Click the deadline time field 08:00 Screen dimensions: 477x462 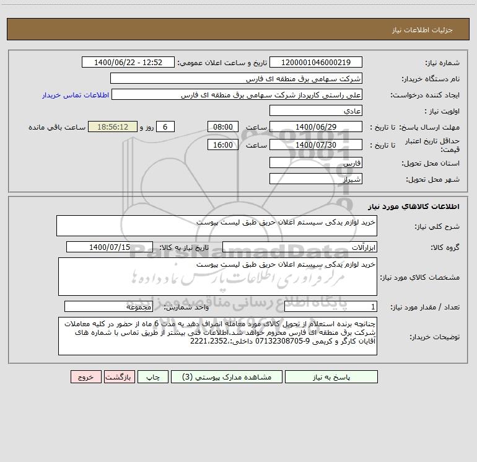(222, 127)
